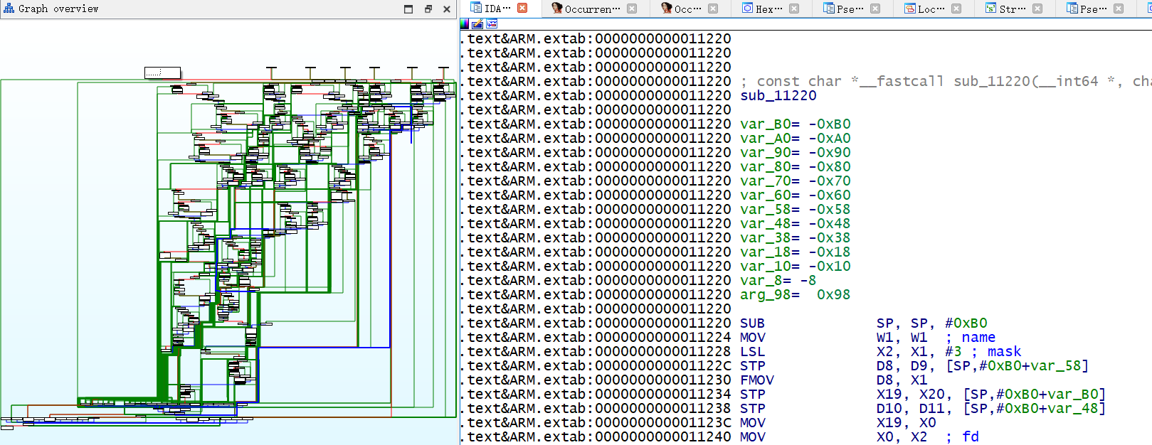
Task: Click the color palette icon in view toolbar
Action: [x=465, y=24]
